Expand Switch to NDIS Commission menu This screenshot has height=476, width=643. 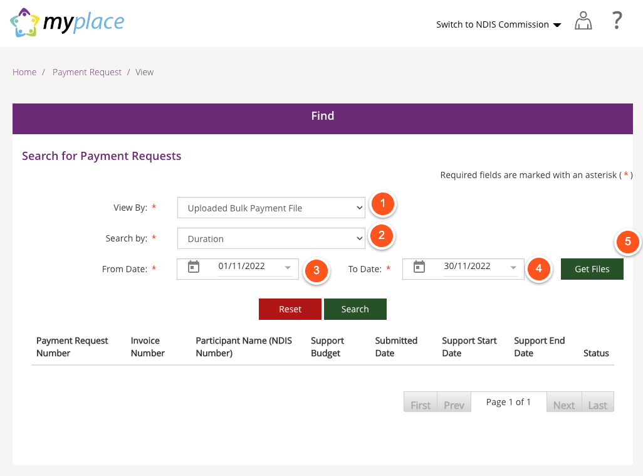tap(498, 24)
